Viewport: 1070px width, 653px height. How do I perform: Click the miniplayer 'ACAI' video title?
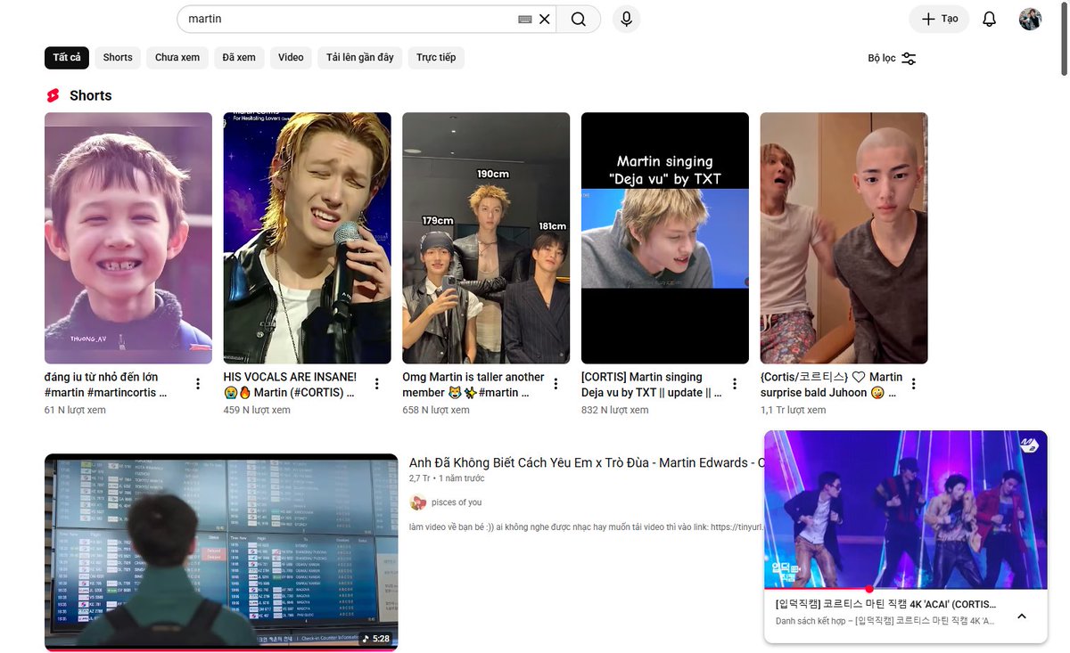tap(885, 603)
